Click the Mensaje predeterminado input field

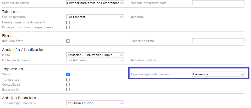pyautogui.click(x=218, y=3)
